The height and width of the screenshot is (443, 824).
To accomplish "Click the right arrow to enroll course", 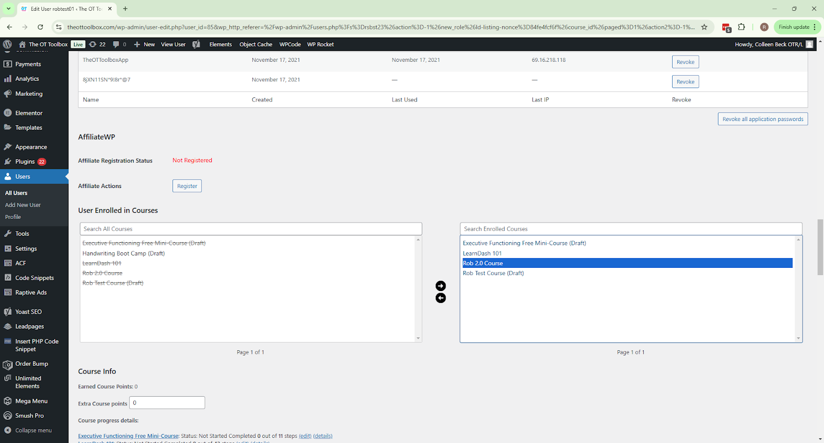I will pyautogui.click(x=441, y=286).
